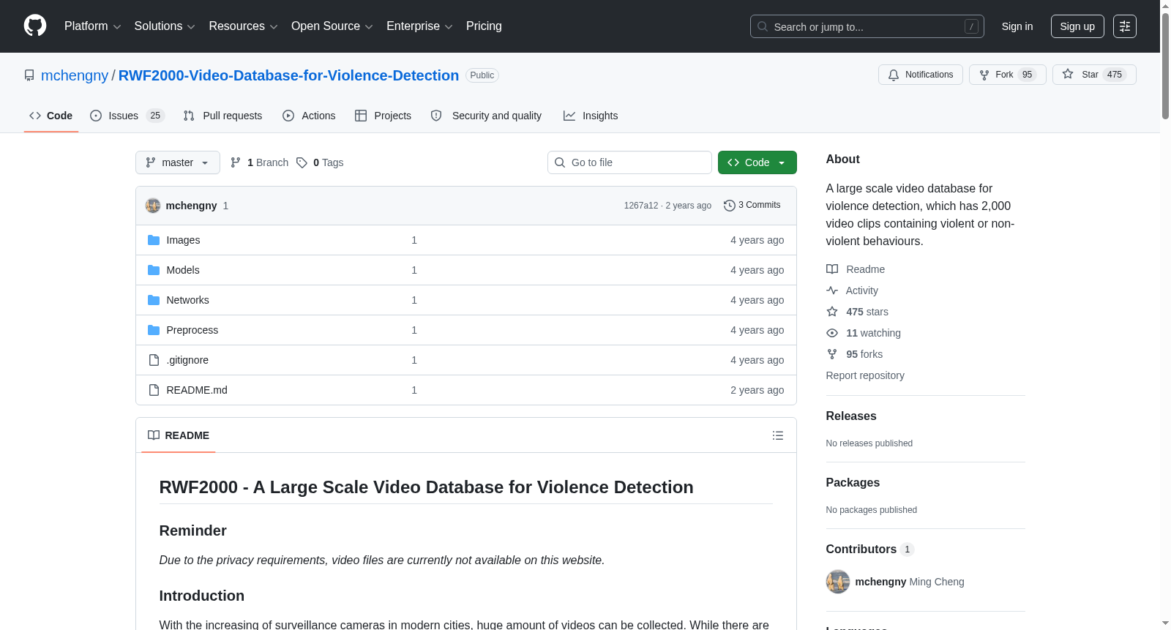
Task: Open the Insights tab
Action: 591,116
